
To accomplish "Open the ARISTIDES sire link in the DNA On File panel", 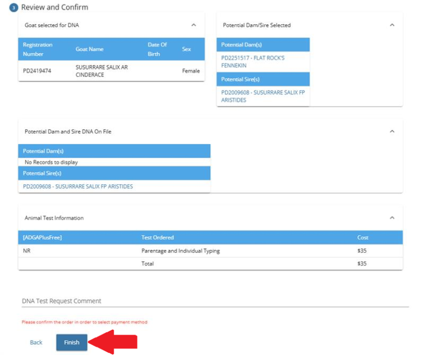I will coord(78,187).
